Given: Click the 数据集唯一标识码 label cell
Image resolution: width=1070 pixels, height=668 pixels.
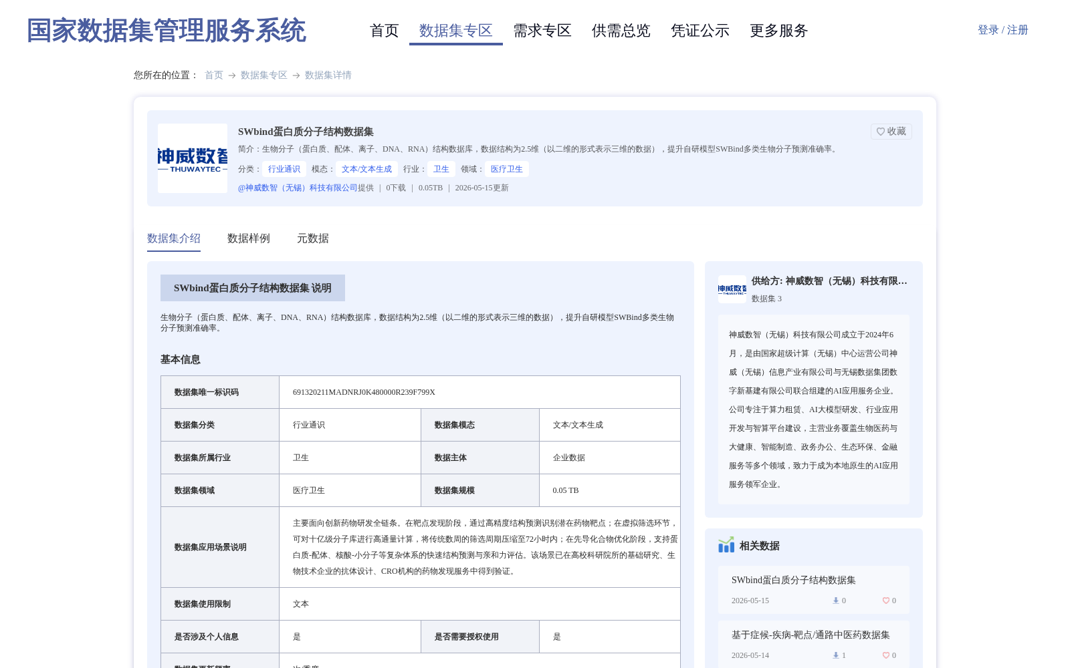Looking at the screenshot, I should pyautogui.click(x=220, y=392).
